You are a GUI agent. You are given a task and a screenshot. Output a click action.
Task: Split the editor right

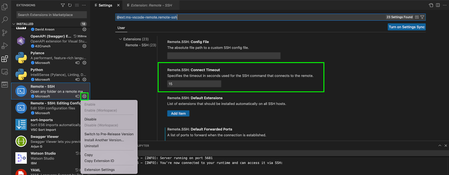click(x=438, y=5)
